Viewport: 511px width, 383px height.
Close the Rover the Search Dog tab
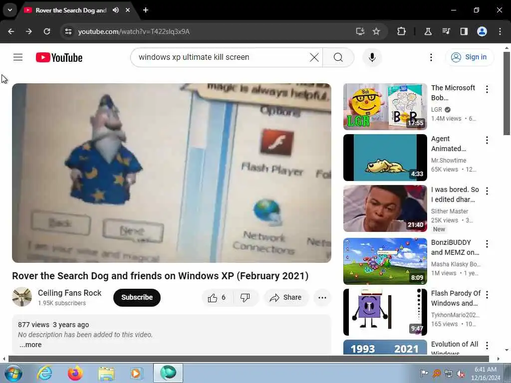128,10
